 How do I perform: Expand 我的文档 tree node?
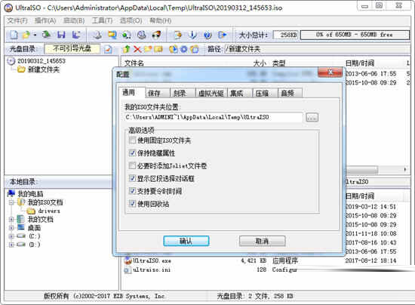[11, 219]
